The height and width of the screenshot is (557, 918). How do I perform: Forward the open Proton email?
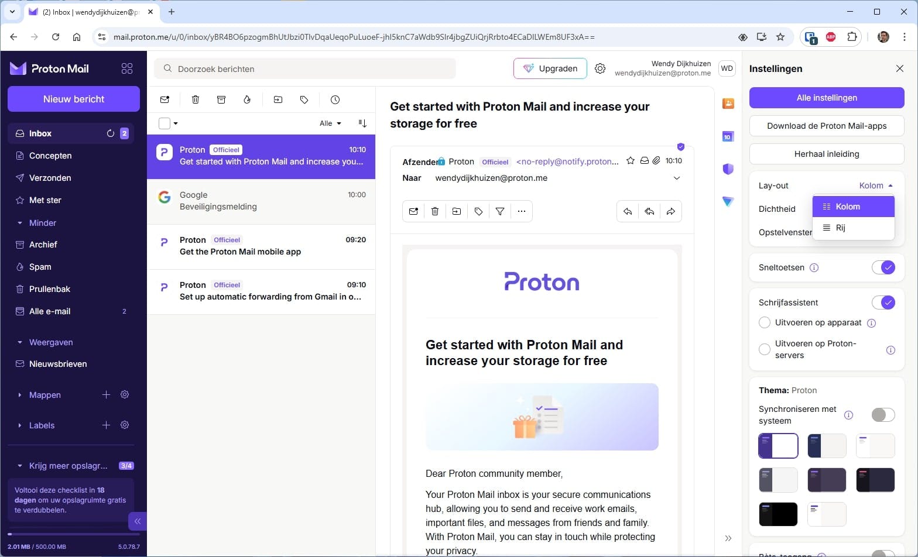(671, 211)
